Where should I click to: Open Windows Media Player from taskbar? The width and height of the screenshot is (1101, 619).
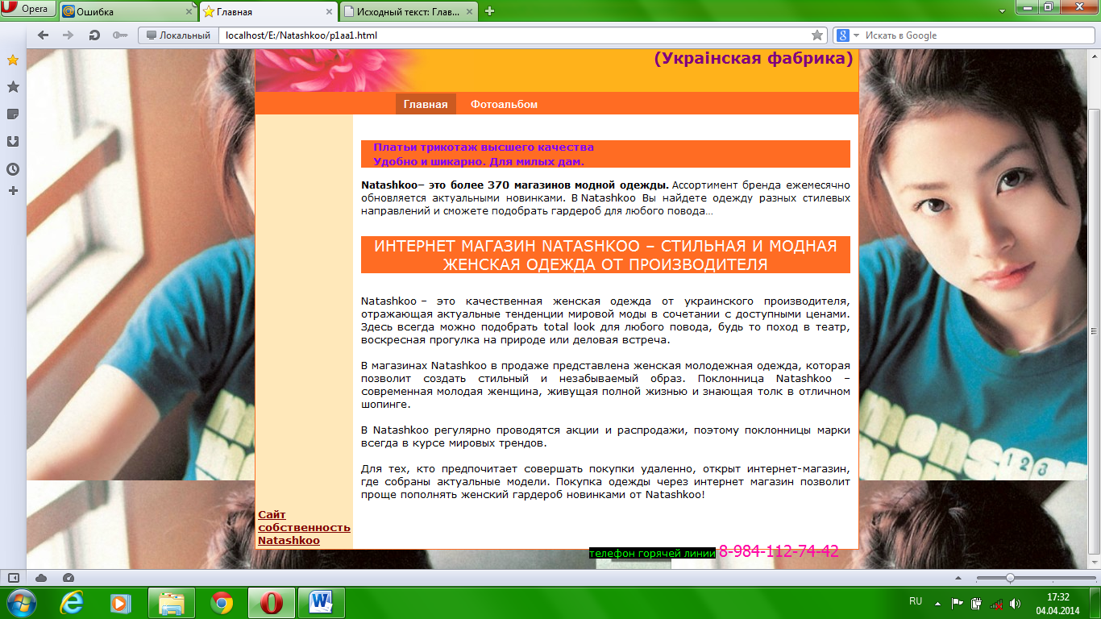click(120, 603)
